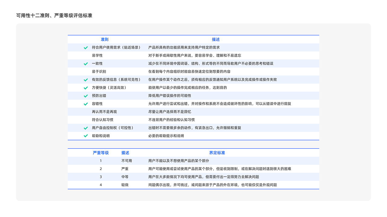Click description 必要的帮助提示和说明
The width and height of the screenshot is (387, 217).
pyautogui.click(x=166, y=136)
